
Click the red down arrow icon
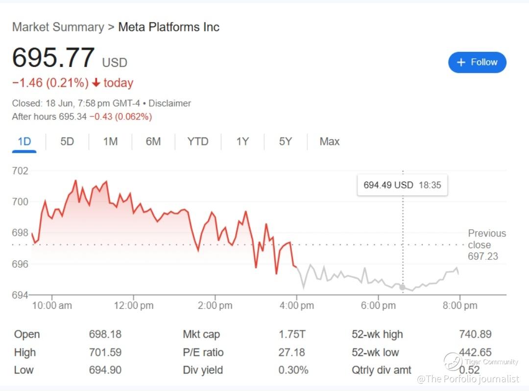coord(96,83)
